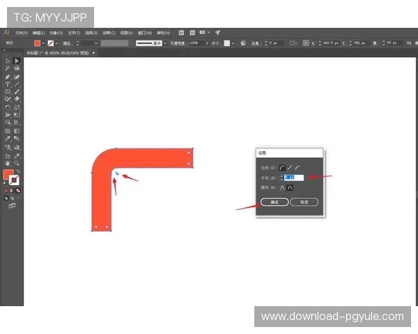Screen dimensions: 418x334
Task: Choose the Inverted Round corner style
Action: (x=291, y=168)
